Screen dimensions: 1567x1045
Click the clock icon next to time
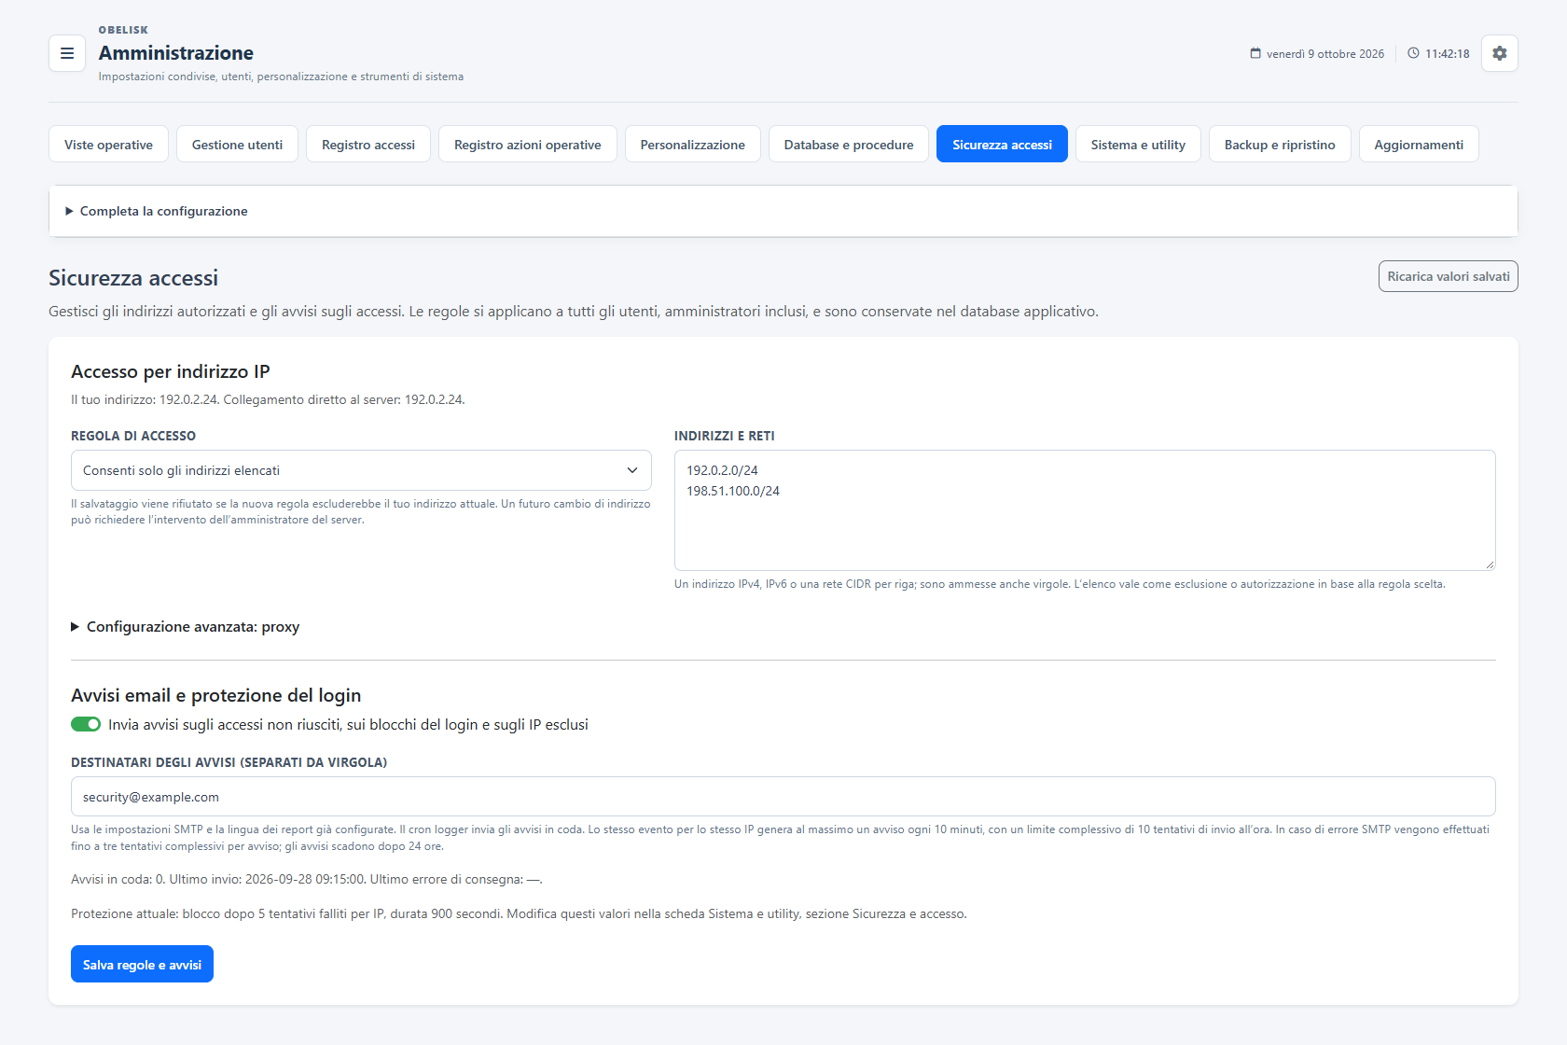(x=1413, y=53)
